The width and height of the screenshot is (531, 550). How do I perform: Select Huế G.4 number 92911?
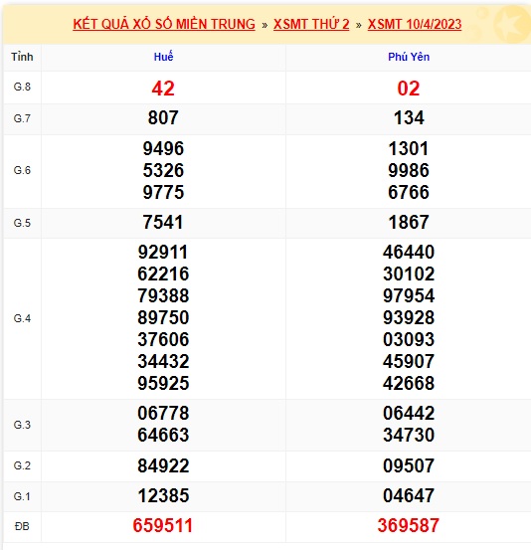pos(163,253)
